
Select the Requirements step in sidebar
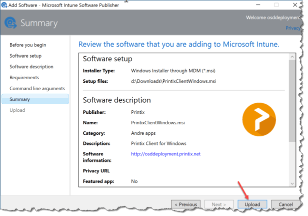click(x=24, y=78)
